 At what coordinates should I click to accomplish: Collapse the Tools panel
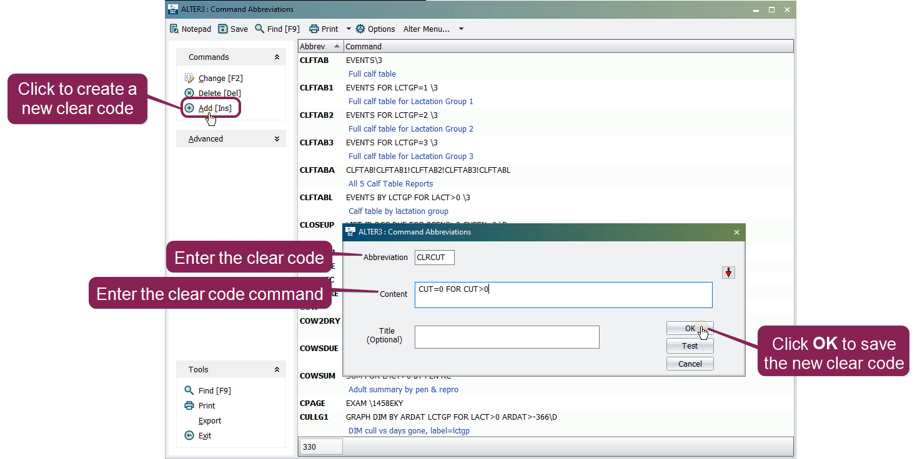277,370
